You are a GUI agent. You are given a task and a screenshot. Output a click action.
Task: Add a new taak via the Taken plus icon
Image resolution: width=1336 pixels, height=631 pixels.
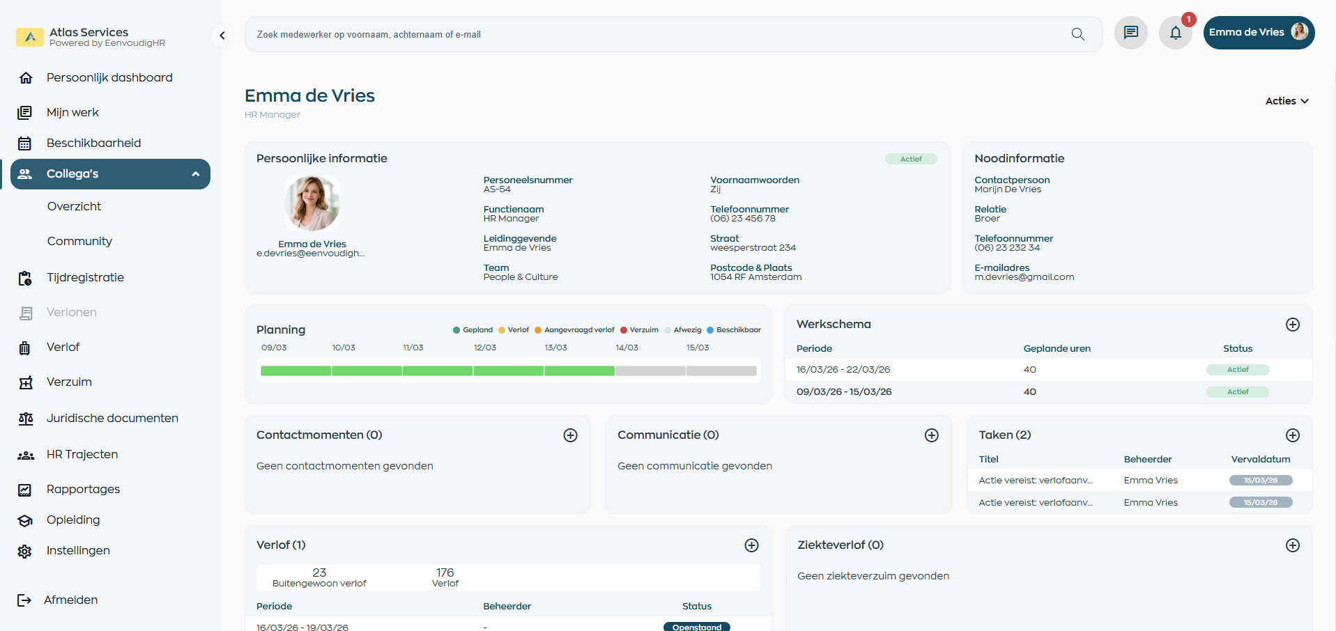point(1293,435)
